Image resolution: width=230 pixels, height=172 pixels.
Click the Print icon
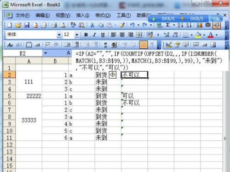pos(54,25)
